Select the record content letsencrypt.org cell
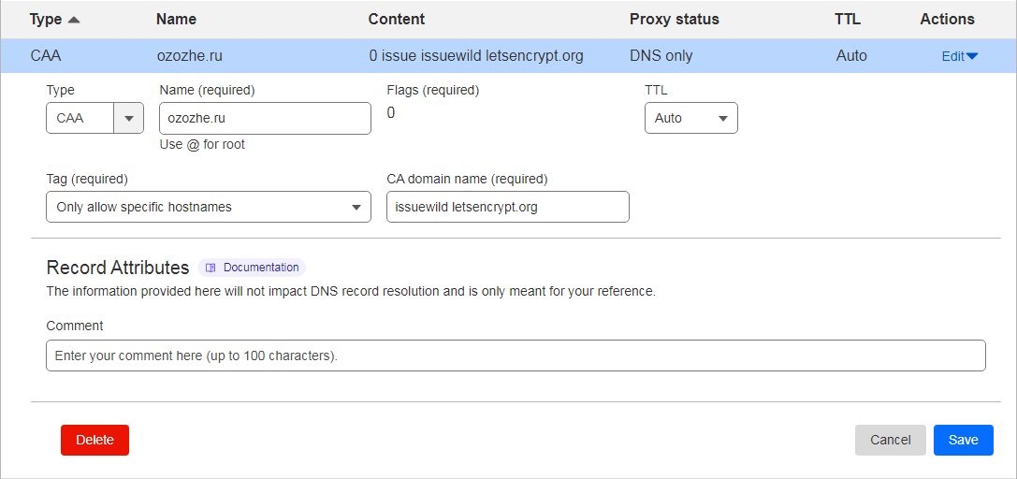Viewport: 1017px width, 479px height. (475, 56)
